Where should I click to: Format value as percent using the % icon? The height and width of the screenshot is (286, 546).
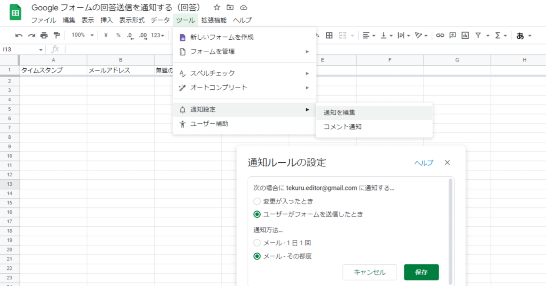tap(118, 35)
